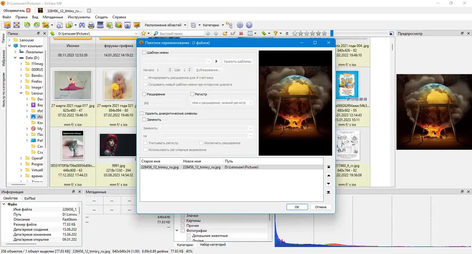Image resolution: width=472 pixels, height=254 pixels.
Task: Open the Инструменты menu
Action: tap(79, 17)
